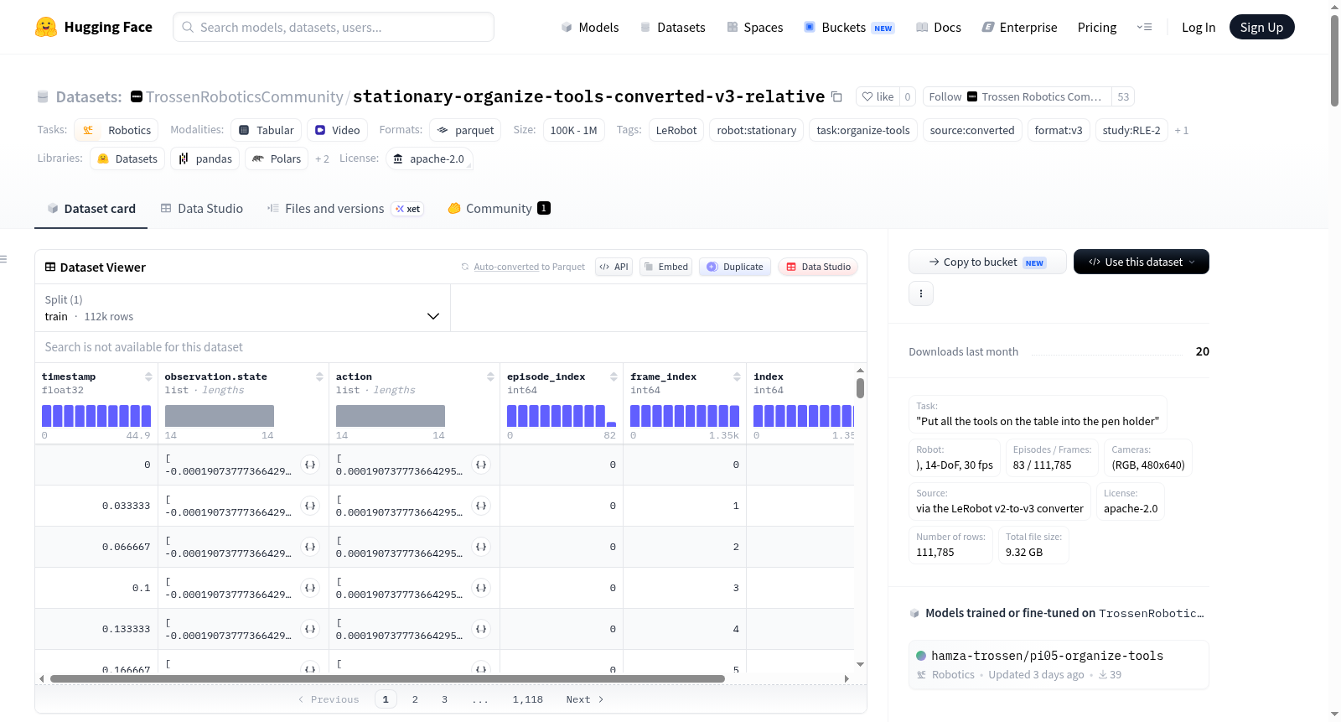Image resolution: width=1341 pixels, height=722 pixels.
Task: Open the Pricing link
Action: click(1096, 27)
